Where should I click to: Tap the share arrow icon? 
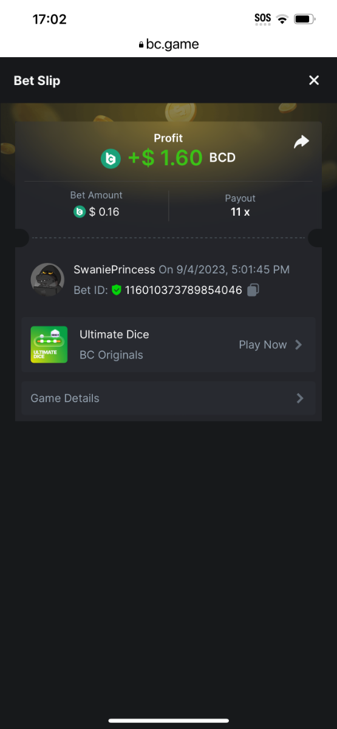click(x=302, y=142)
